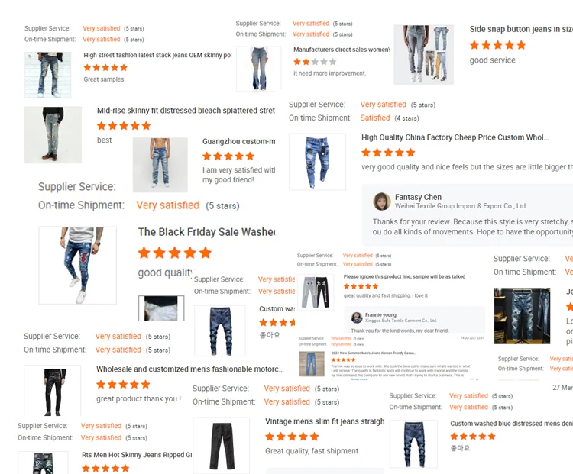Open Guangzhou custom-m product title

click(239, 141)
